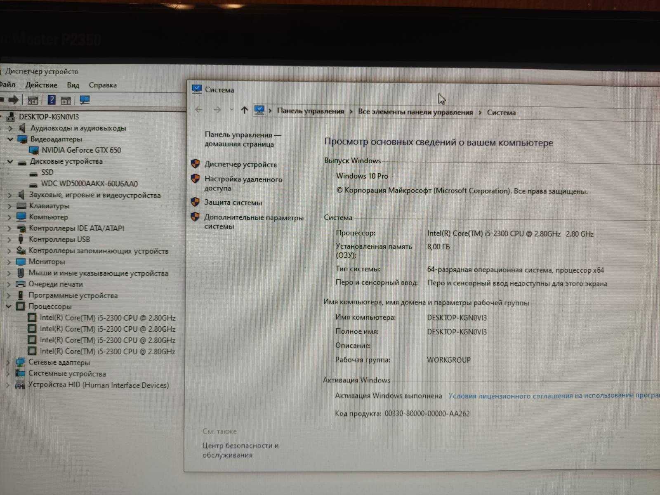Screen dimensions: 660x495
Task: Collapse the Видеоадаптеры category
Action: tap(10, 139)
